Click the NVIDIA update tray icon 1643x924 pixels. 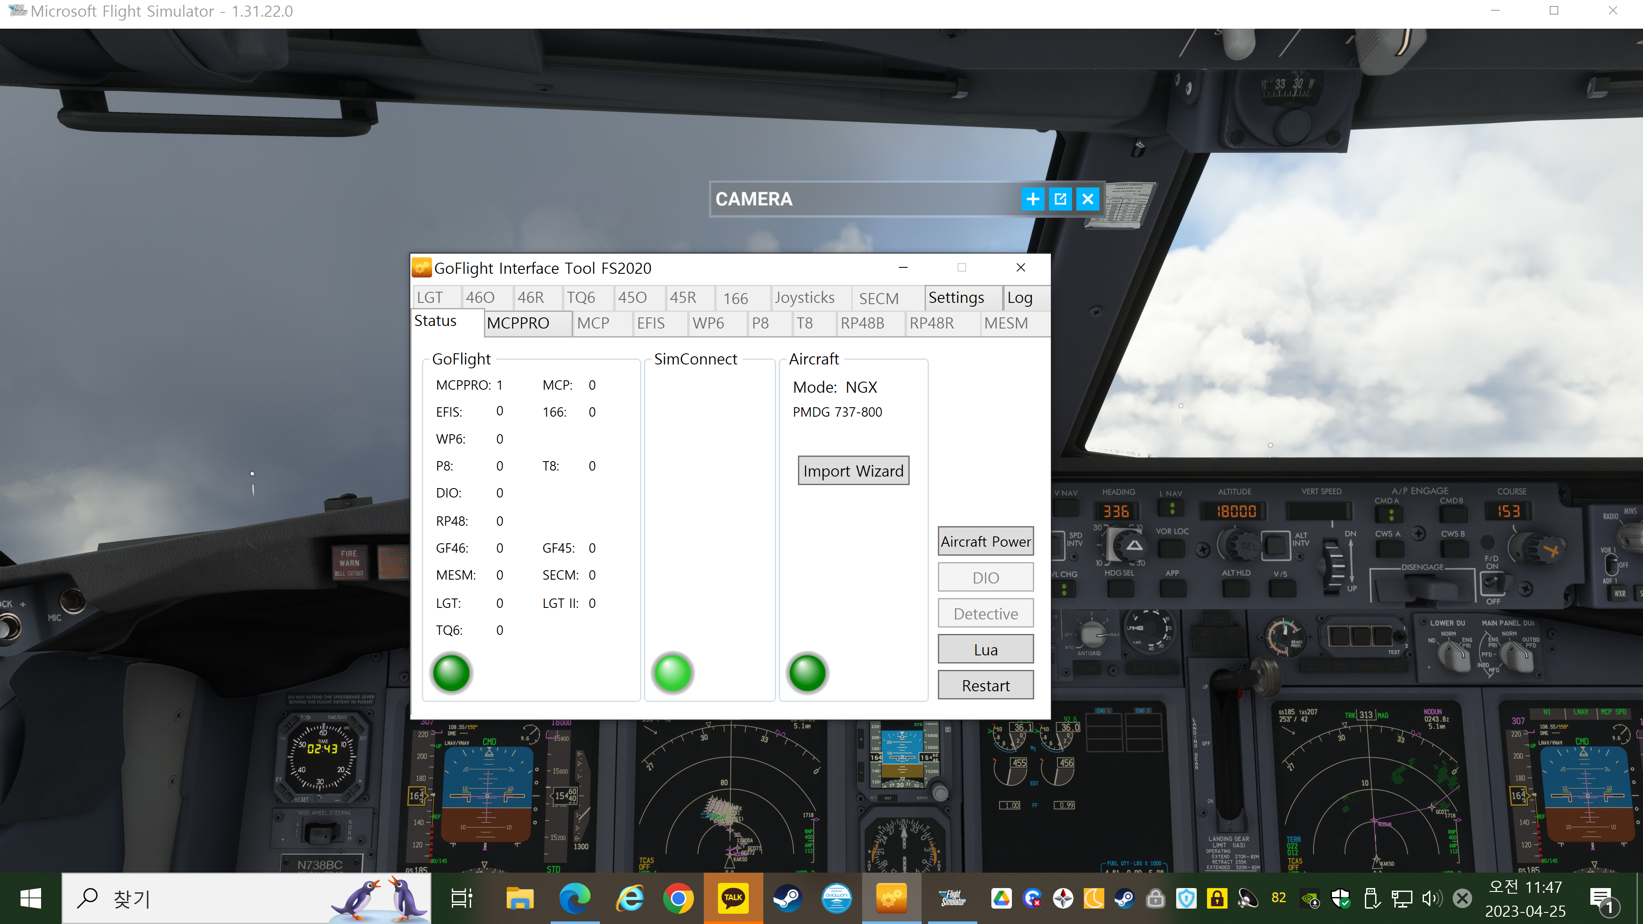click(1310, 899)
